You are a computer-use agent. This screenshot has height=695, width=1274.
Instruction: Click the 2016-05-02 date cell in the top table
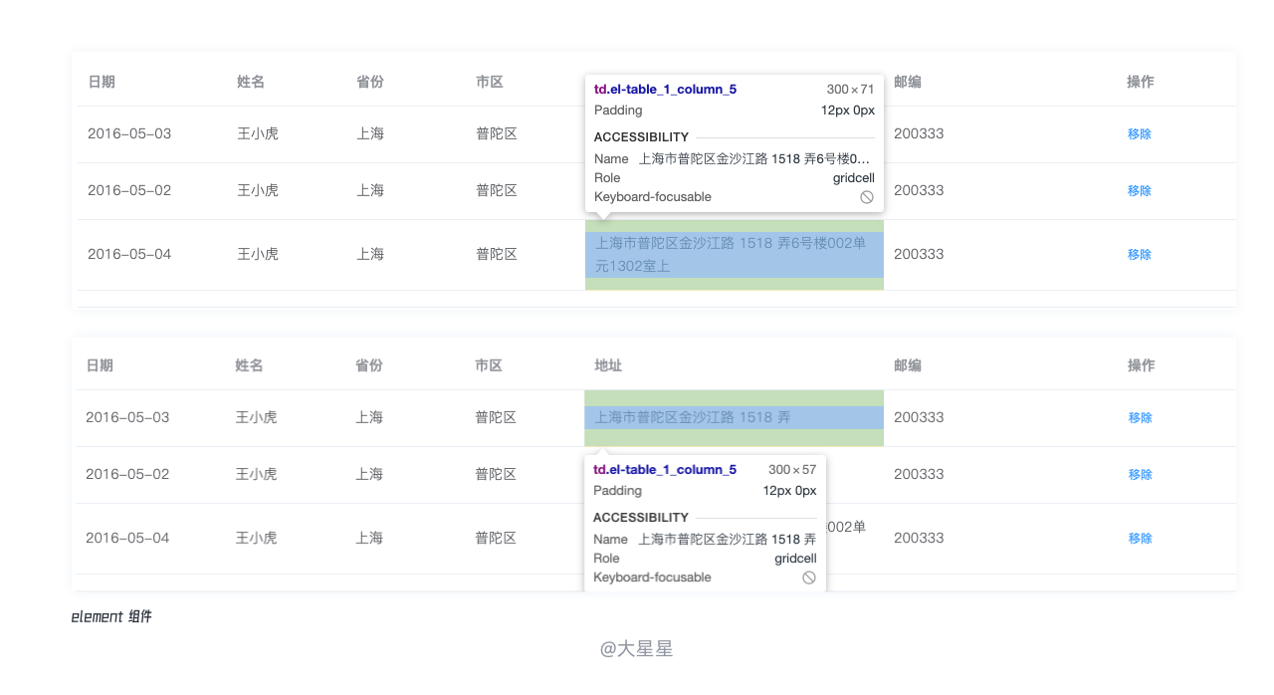tap(129, 191)
